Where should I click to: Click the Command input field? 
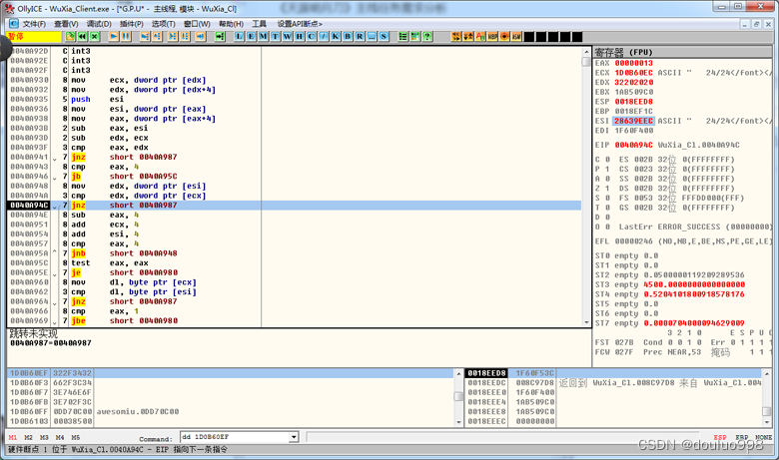235,437
